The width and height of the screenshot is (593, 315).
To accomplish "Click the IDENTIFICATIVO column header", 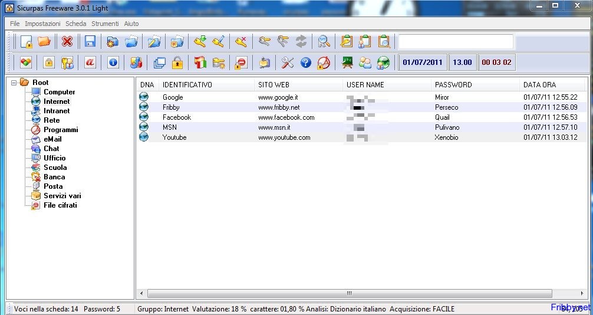I will click(206, 85).
